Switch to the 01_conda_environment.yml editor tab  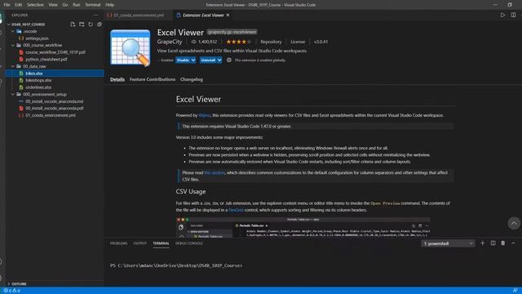click(x=139, y=15)
